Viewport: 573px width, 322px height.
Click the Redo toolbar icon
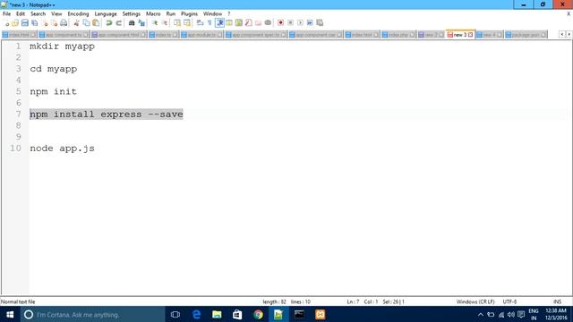coord(118,23)
